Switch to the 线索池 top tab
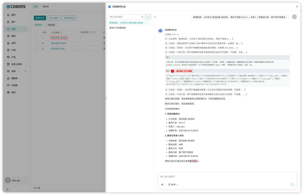Screen dimensions: 303x195 pyautogui.click(x=46, y=6)
